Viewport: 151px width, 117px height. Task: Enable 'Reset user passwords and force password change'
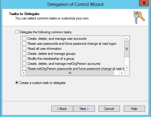(x=24, y=44)
